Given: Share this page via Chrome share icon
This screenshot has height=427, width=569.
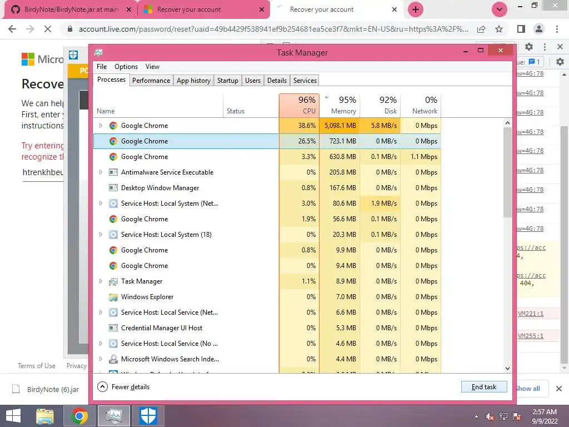Looking at the screenshot, I should click(481, 29).
